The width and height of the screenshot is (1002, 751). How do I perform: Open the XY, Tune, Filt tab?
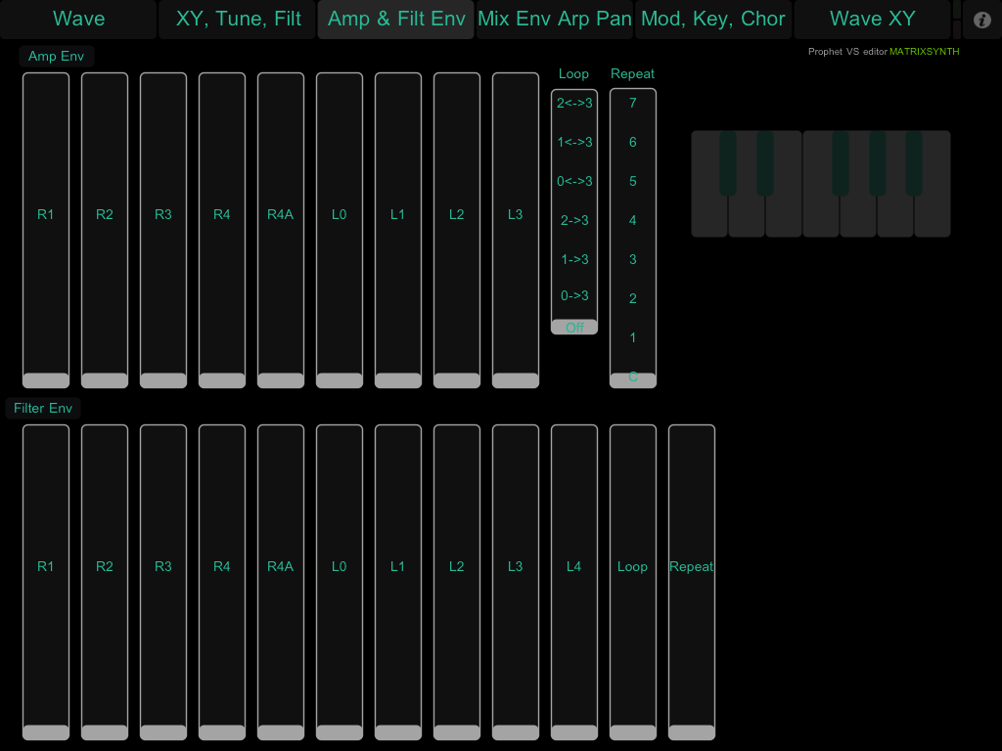(x=238, y=20)
